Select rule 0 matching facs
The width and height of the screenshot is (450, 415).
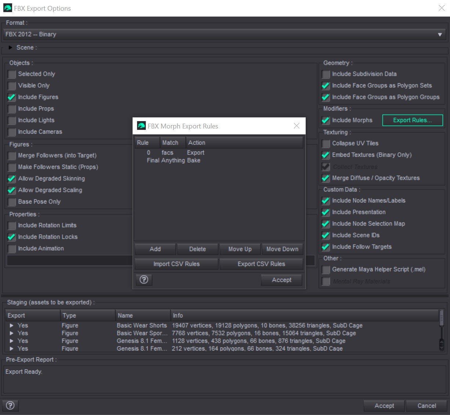(219, 153)
